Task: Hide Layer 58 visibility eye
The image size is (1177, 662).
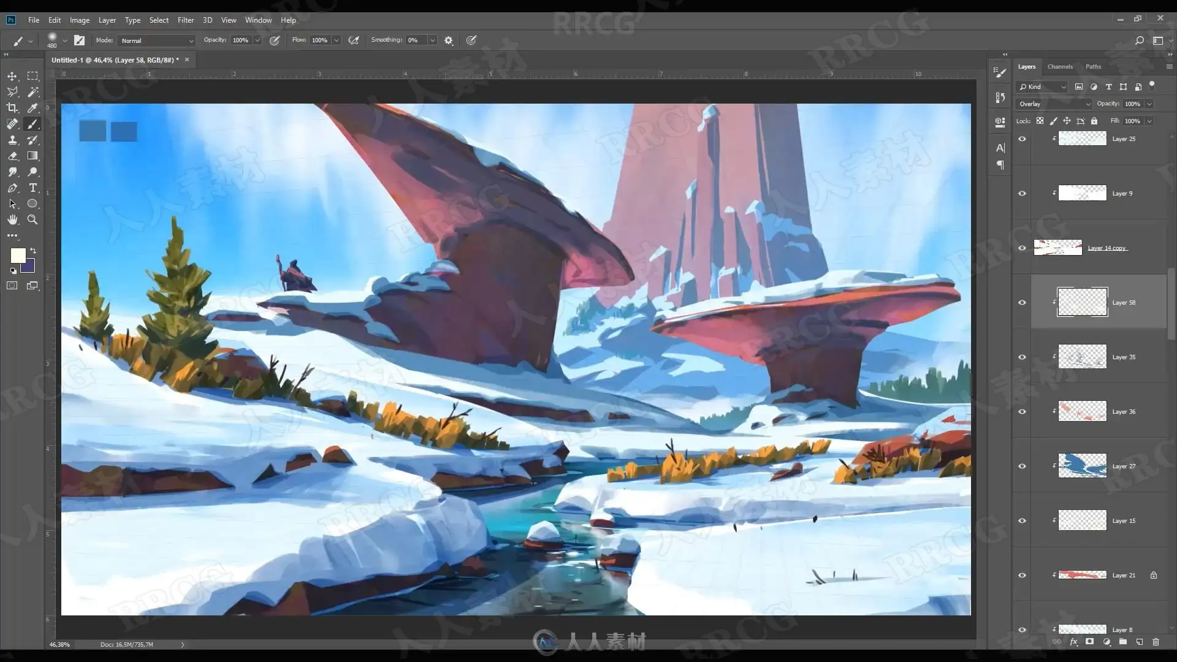Action: point(1022,303)
